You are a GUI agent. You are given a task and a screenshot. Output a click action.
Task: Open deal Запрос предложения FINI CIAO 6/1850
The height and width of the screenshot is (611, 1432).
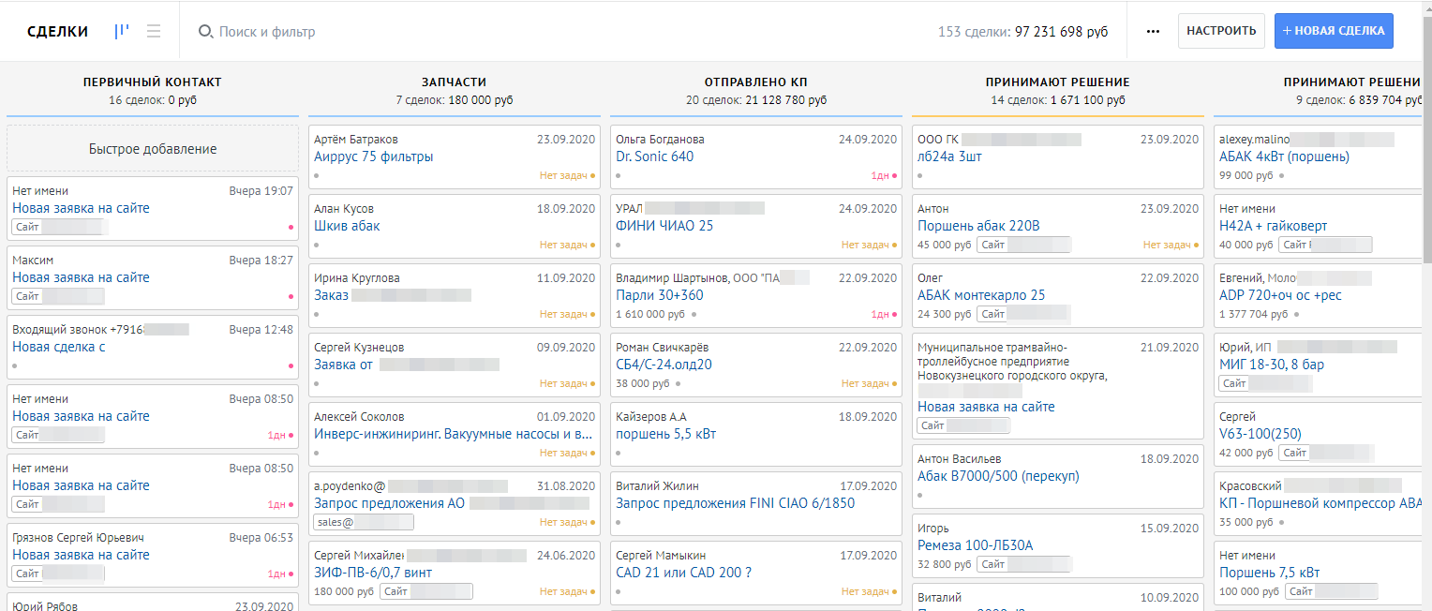point(736,503)
